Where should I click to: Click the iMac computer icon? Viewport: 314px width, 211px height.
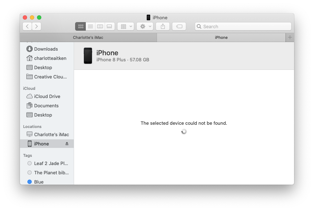pos(30,134)
